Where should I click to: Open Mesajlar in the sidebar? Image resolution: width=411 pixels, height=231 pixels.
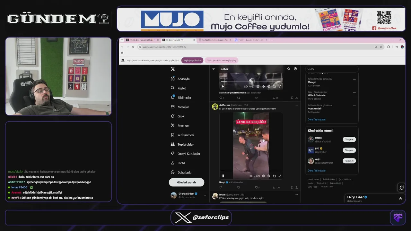[179, 107]
